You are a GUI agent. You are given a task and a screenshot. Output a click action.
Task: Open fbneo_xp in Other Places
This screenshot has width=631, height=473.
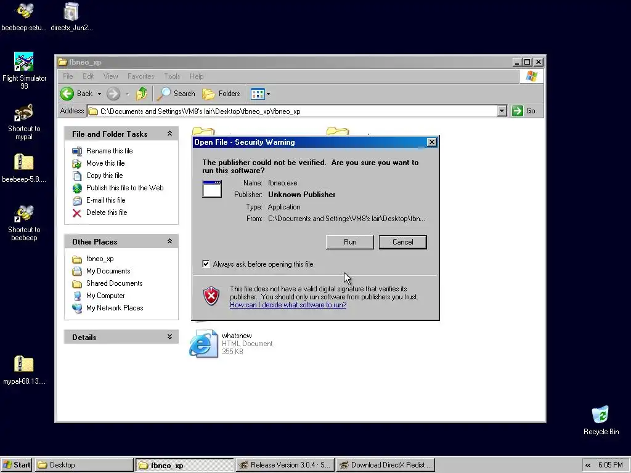(x=99, y=259)
